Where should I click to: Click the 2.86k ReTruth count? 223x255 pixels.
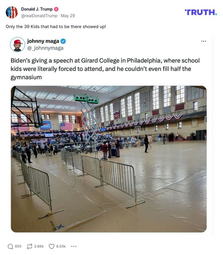pyautogui.click(x=39, y=246)
